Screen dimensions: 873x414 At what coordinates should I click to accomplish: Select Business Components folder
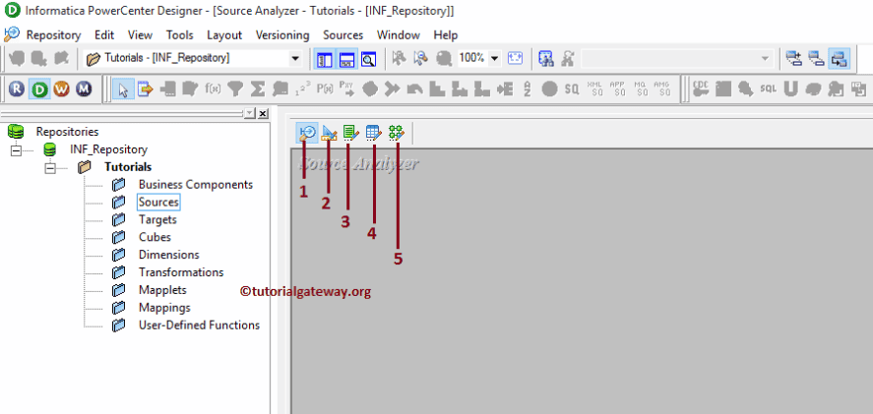click(196, 185)
